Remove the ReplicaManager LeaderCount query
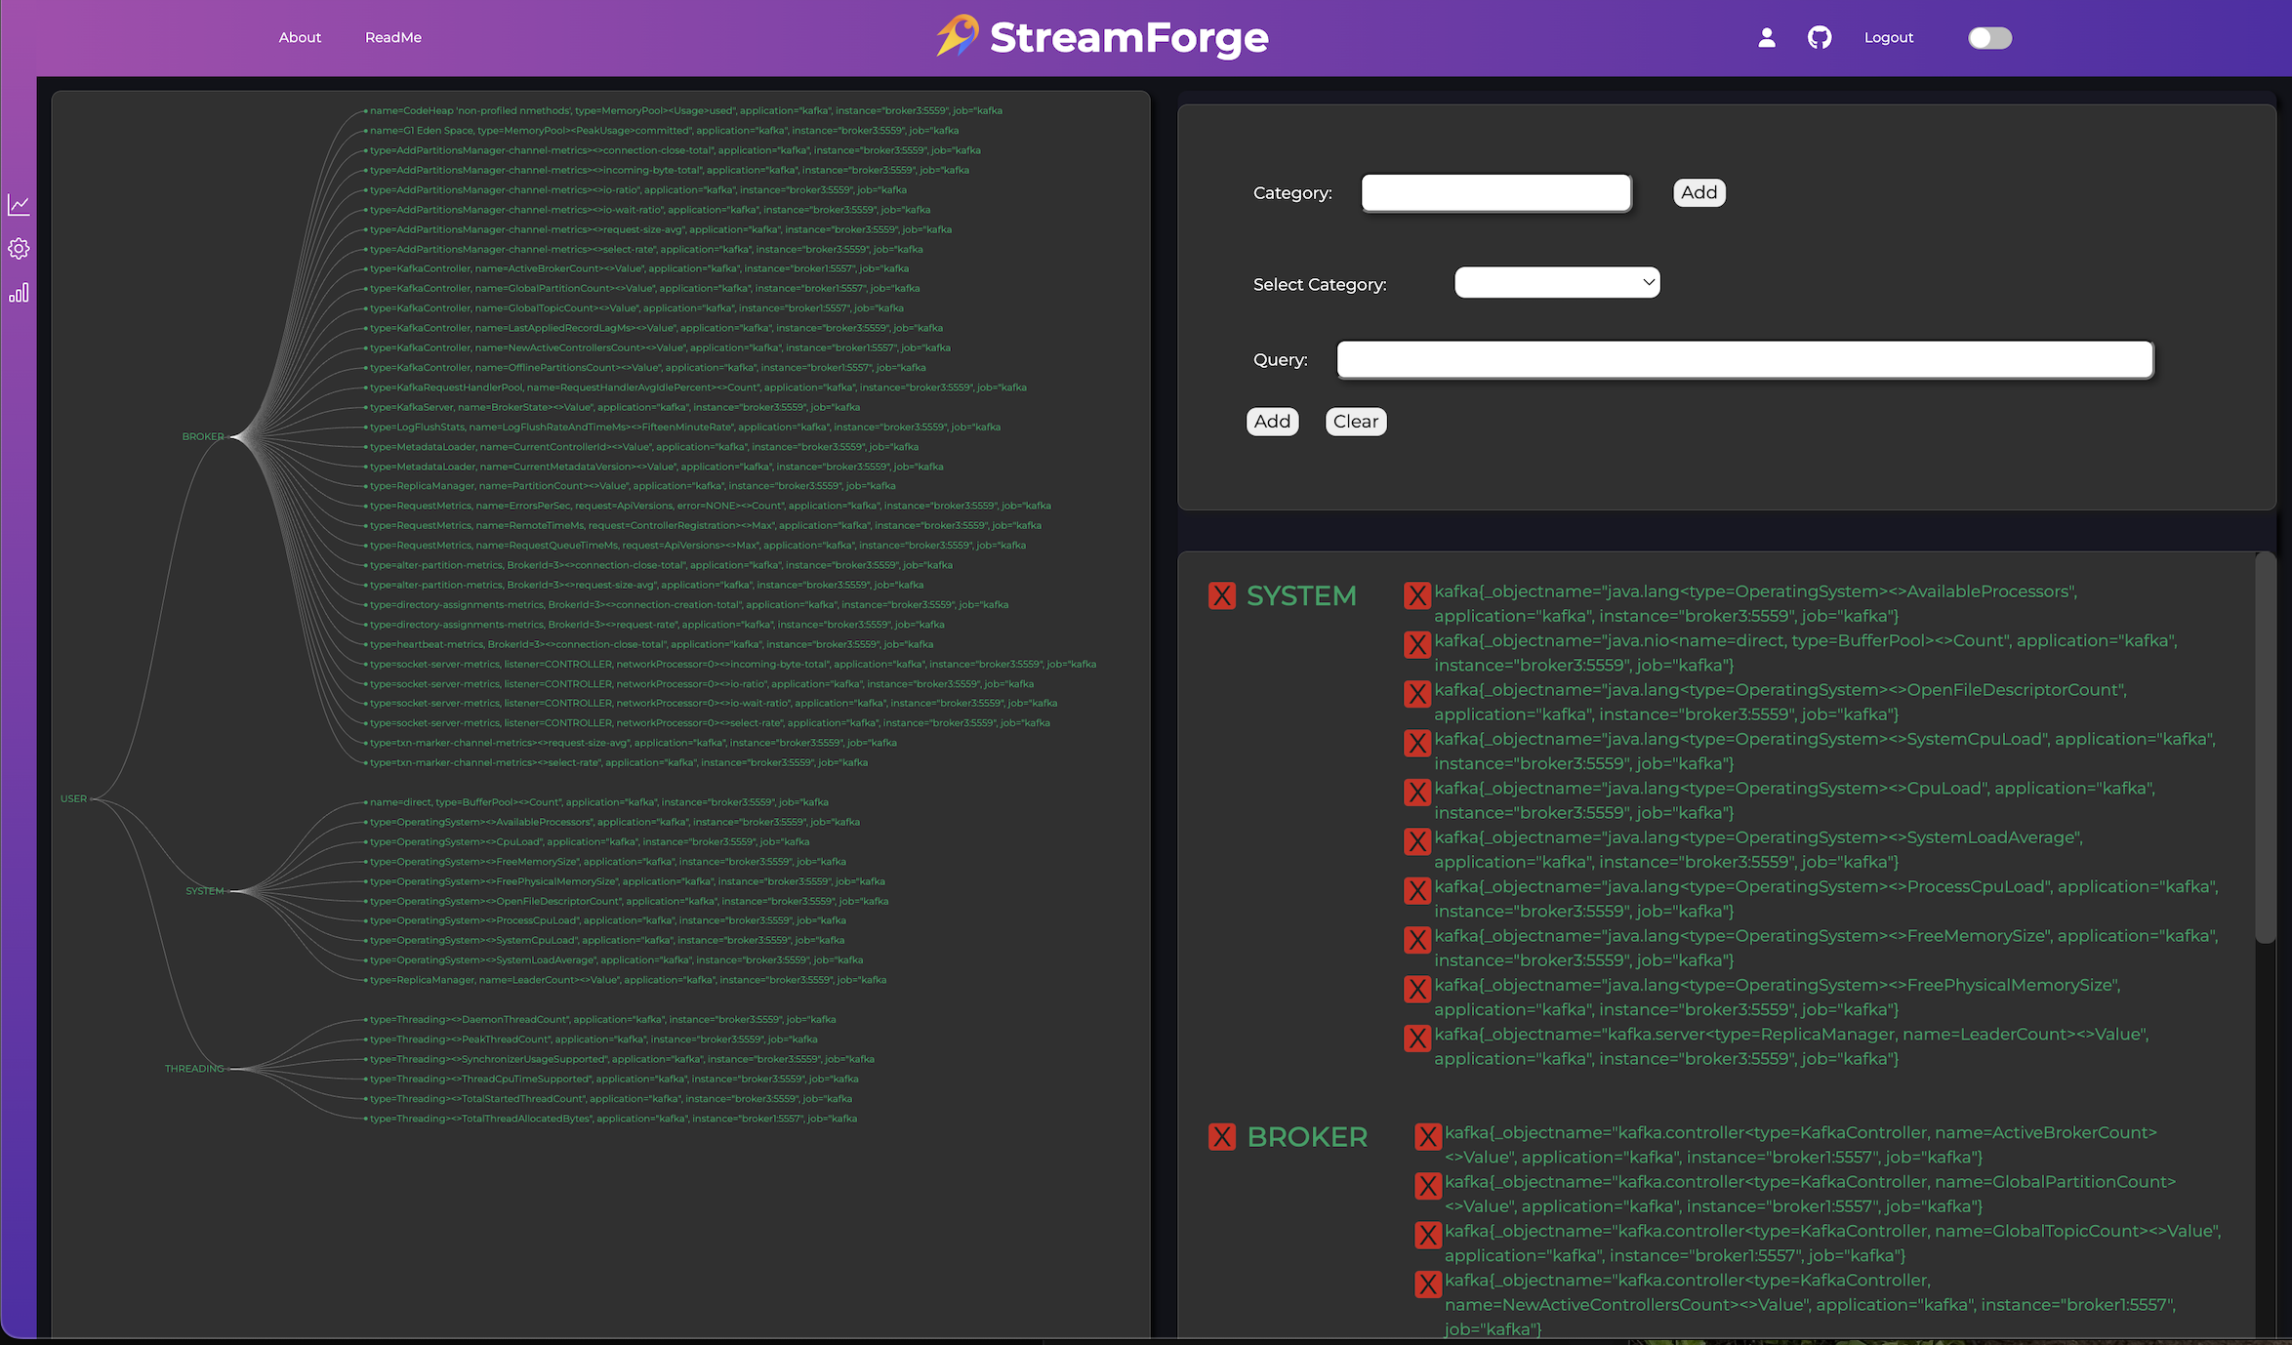 pos(1417,1038)
